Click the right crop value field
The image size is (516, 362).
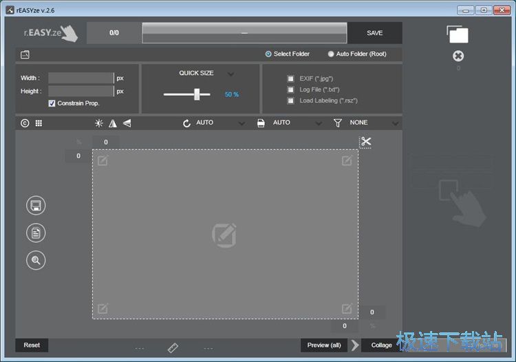tap(372, 312)
